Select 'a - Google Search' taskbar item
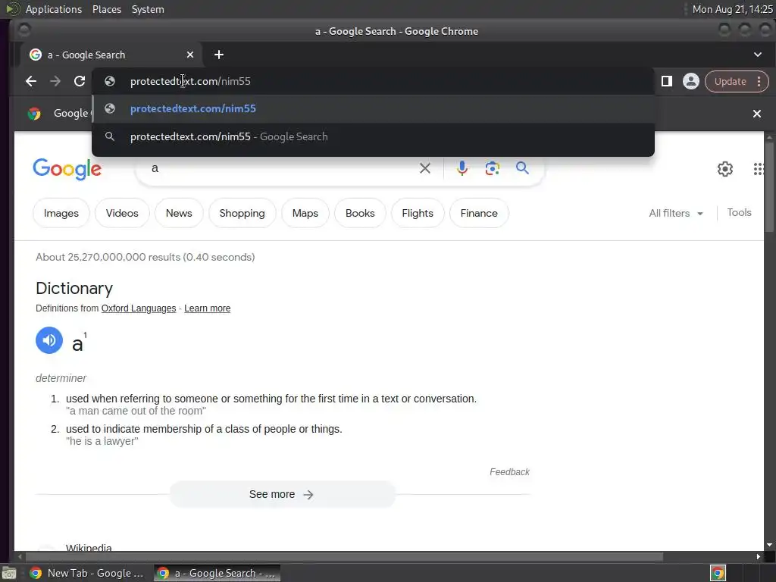The image size is (776, 582). point(217,573)
